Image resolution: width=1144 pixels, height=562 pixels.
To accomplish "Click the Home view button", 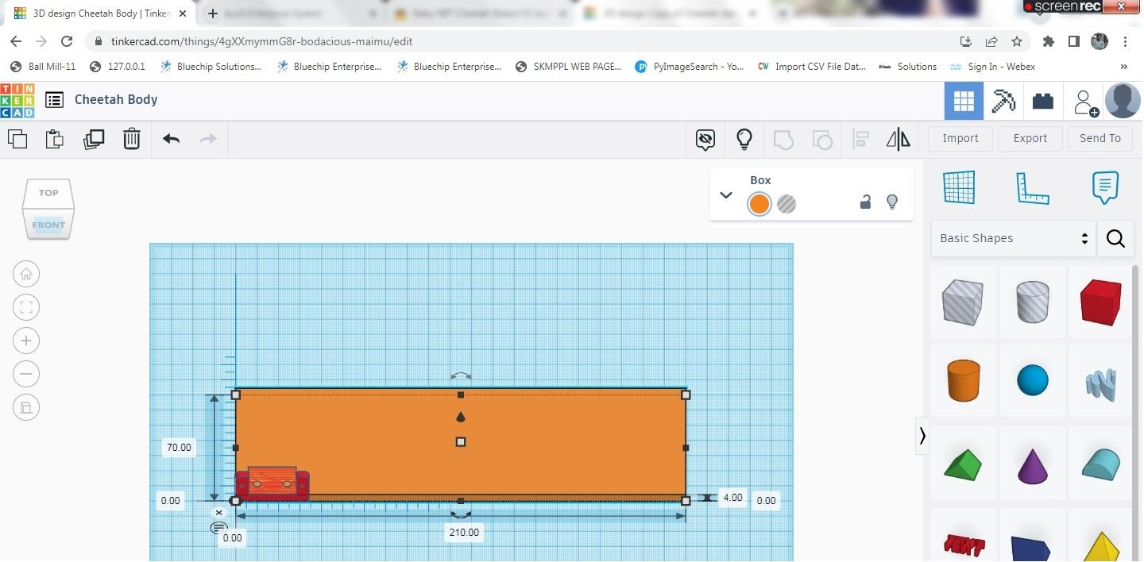I will (26, 275).
